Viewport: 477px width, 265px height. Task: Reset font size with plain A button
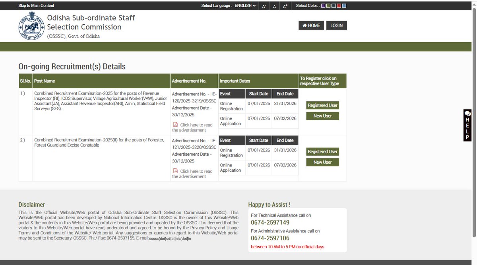tap(274, 6)
